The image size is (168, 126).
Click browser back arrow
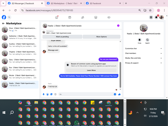pyautogui.click(x=4, y=10)
